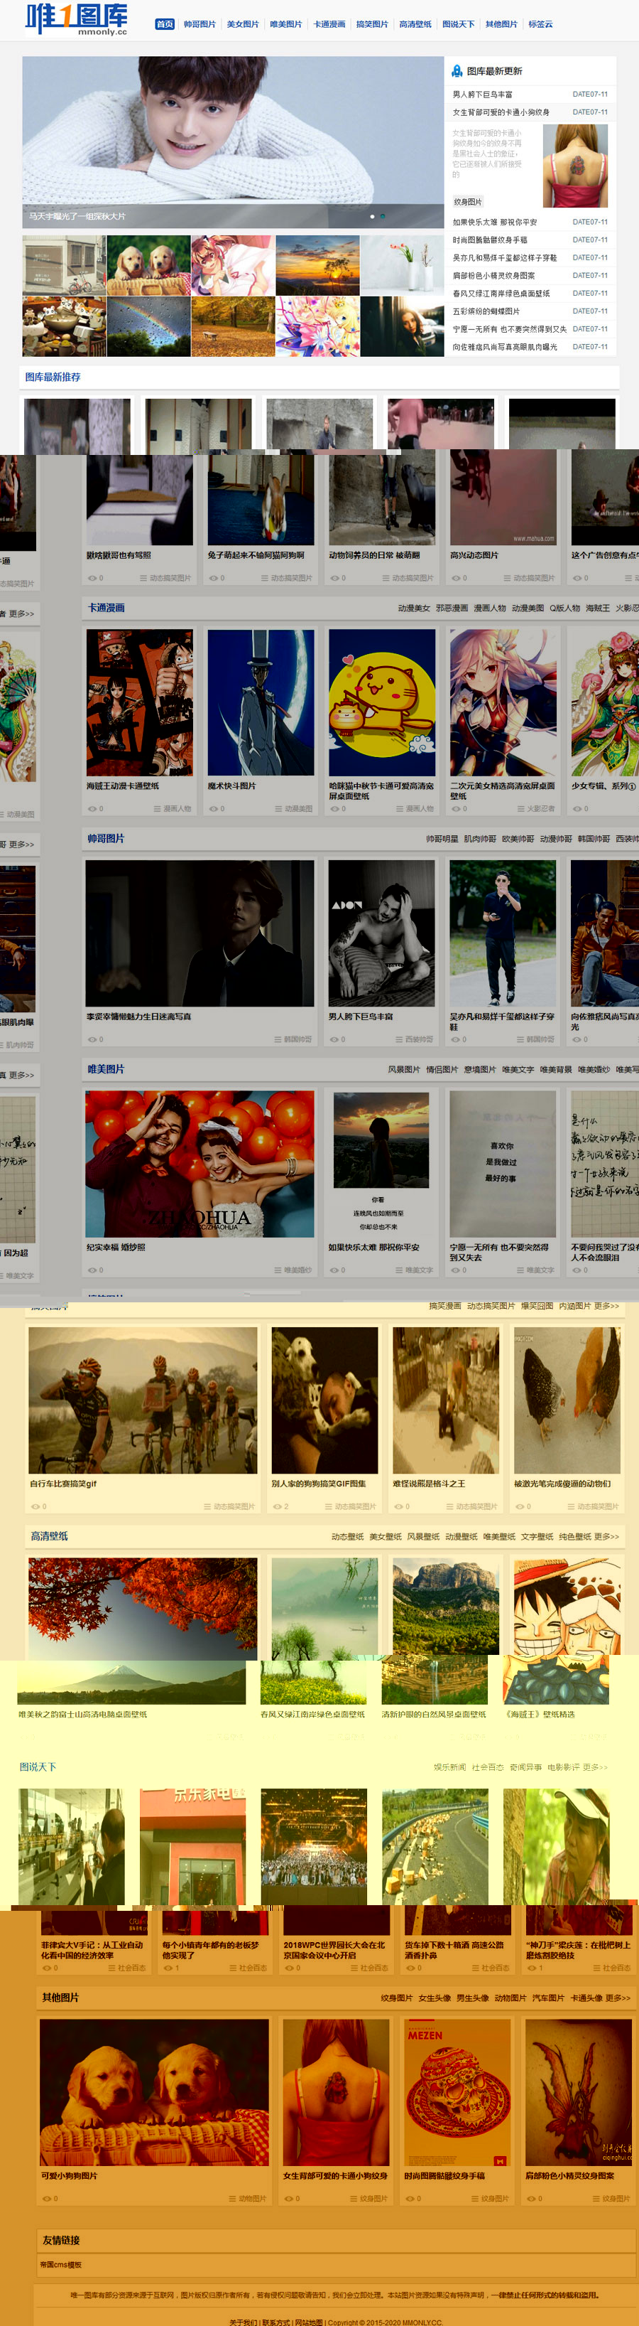
Task: Open the 女生背部可爱的卡通小狗纹身 link in the update list
Action: coord(501,113)
